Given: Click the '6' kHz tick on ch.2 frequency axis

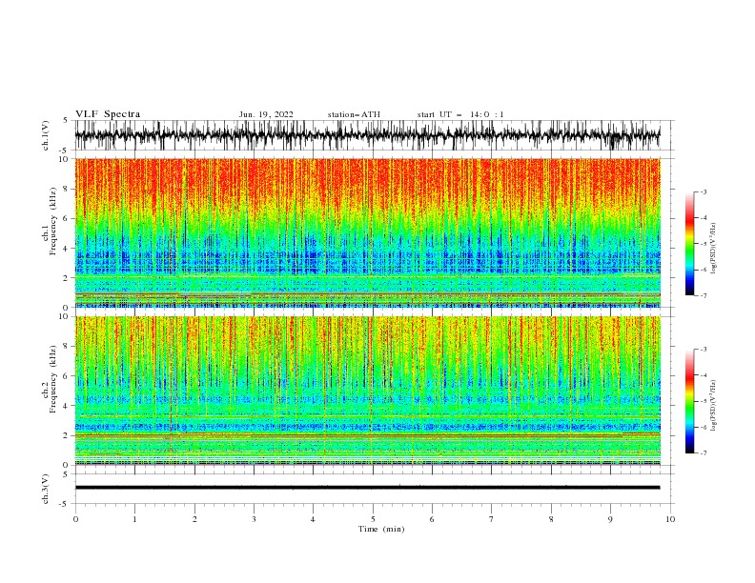Looking at the screenshot, I should point(66,376).
